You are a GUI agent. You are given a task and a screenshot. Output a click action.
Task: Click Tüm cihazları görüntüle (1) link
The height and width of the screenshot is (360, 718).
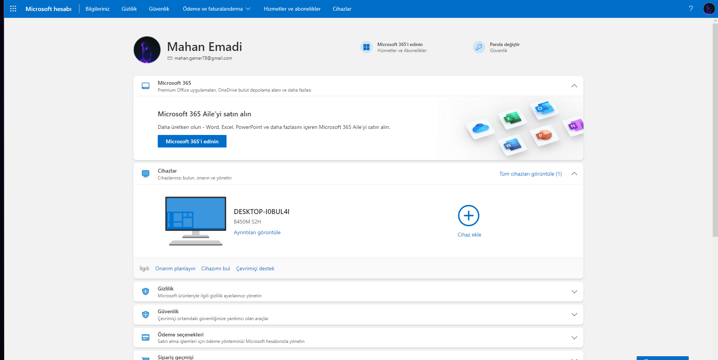tap(531, 174)
